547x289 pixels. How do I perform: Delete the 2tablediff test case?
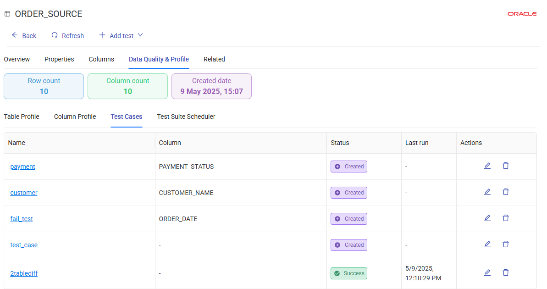click(506, 273)
